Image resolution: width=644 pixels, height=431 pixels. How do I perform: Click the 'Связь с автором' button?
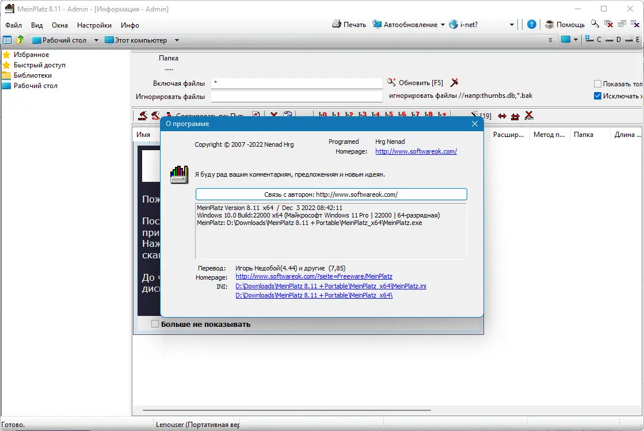coord(331,194)
